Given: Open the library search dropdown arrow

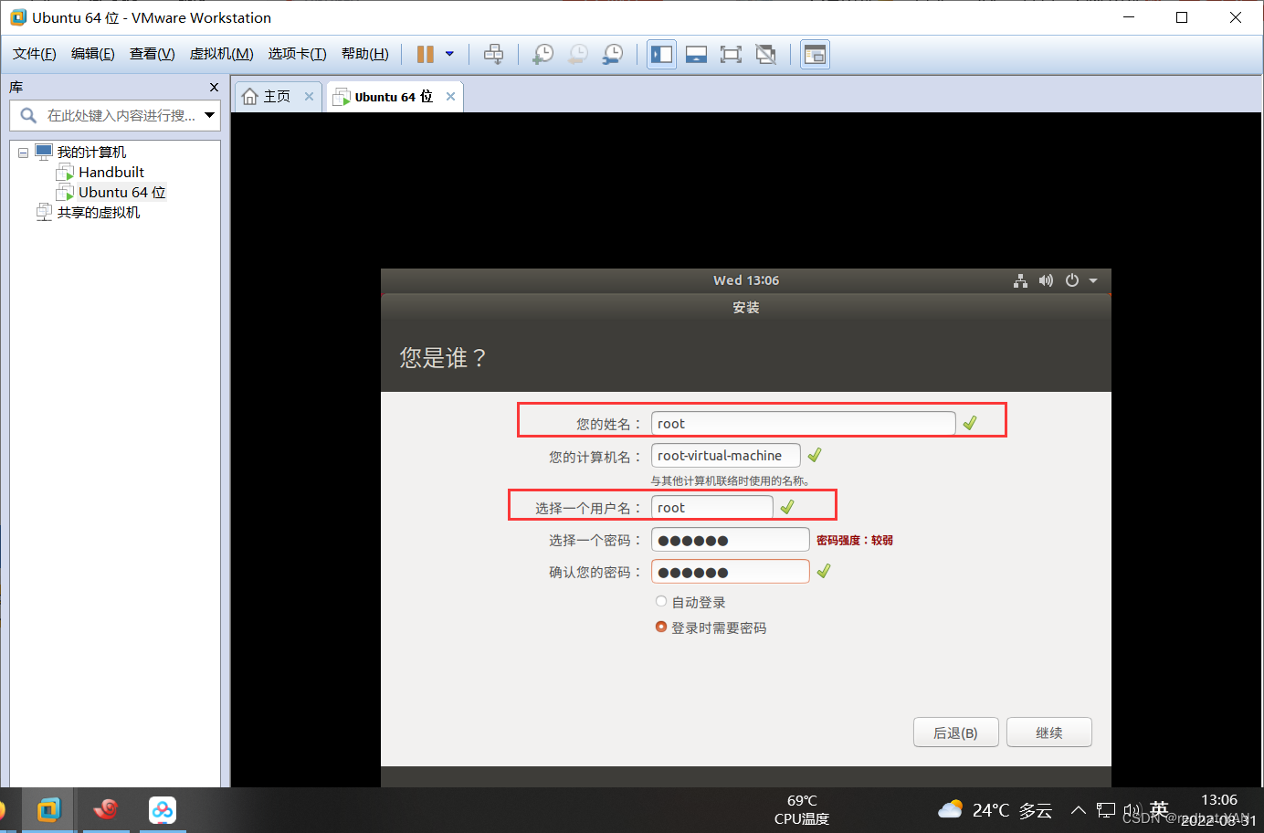Looking at the screenshot, I should point(210,115).
